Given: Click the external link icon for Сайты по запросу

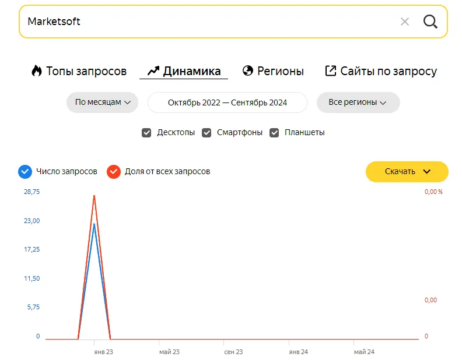Looking at the screenshot, I should click(331, 70).
